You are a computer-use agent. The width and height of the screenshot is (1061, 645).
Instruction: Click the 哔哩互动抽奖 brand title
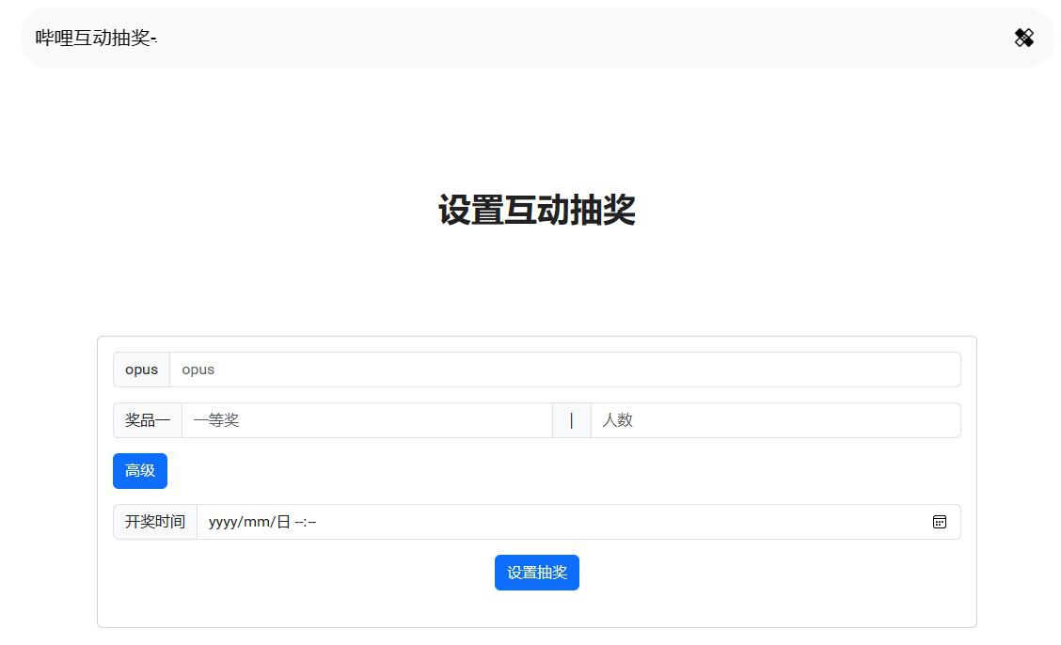coord(96,38)
